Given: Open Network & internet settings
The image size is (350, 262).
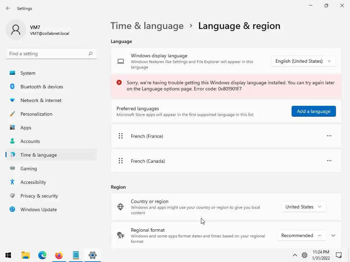Looking at the screenshot, I should click(51, 100).
